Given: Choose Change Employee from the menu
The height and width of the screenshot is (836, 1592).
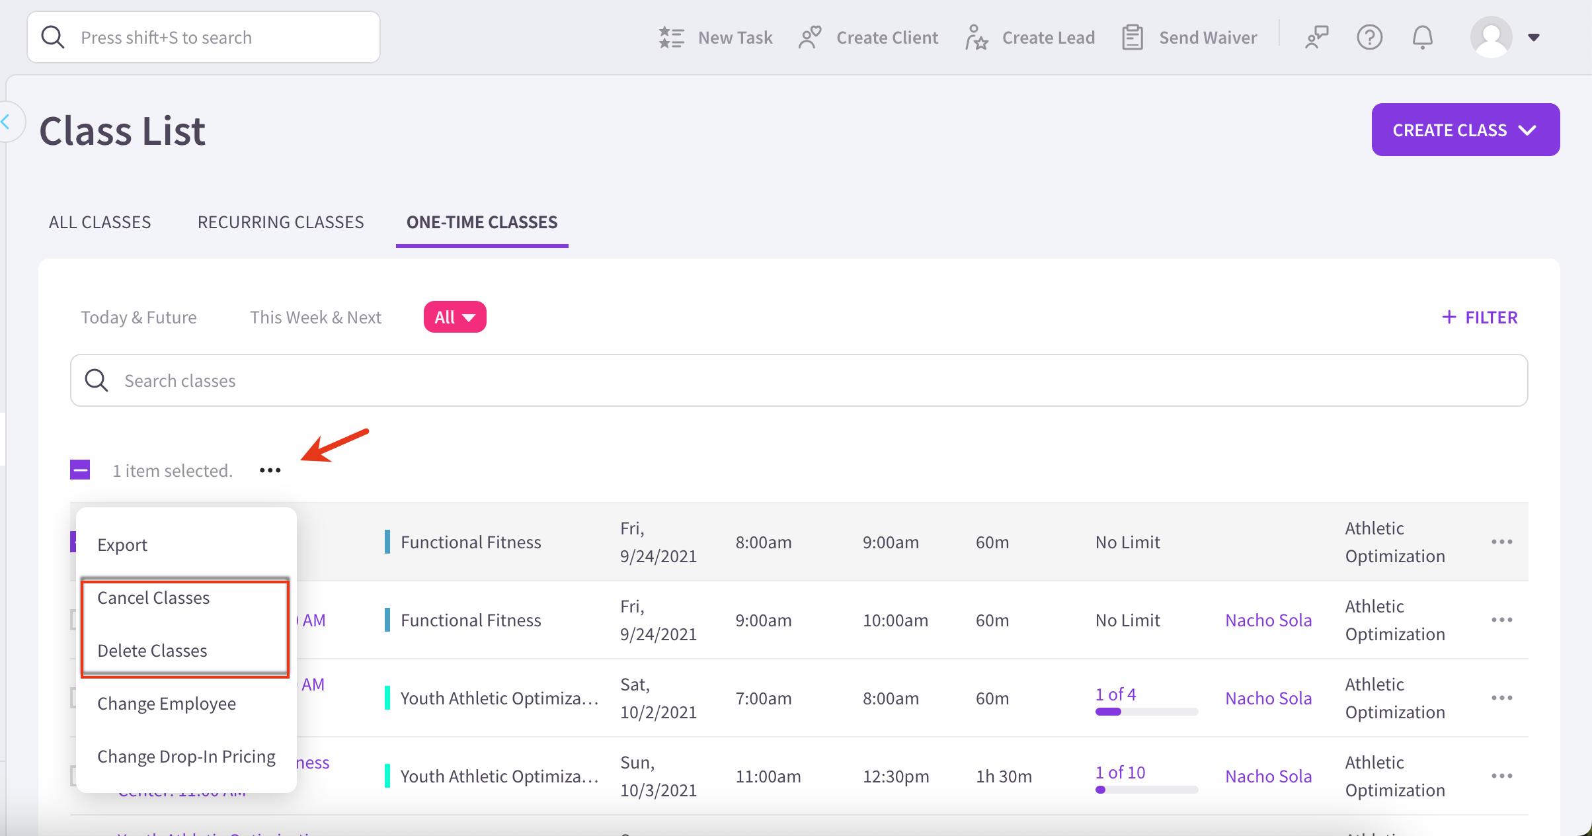Looking at the screenshot, I should [x=166, y=704].
